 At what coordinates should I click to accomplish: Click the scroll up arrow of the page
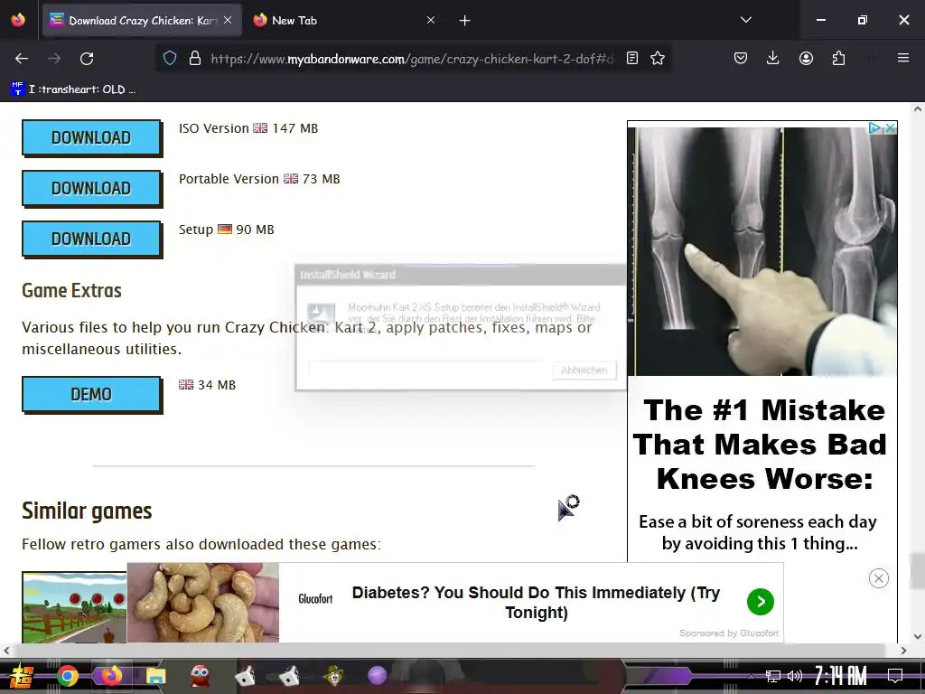[x=918, y=108]
